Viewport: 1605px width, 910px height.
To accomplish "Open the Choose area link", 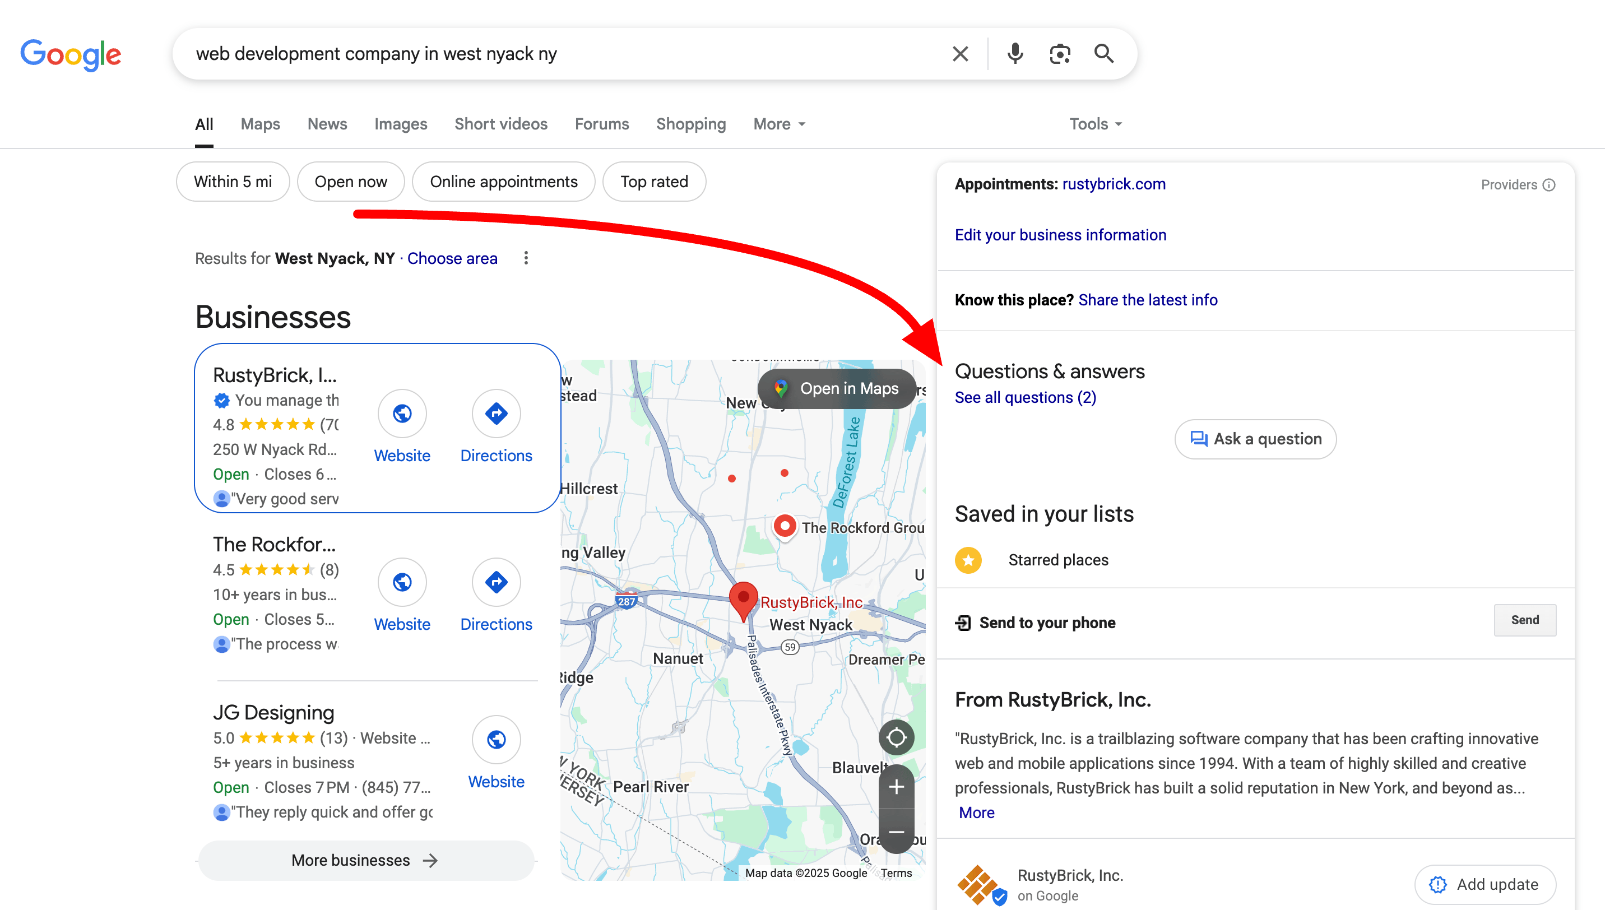I will 452,258.
